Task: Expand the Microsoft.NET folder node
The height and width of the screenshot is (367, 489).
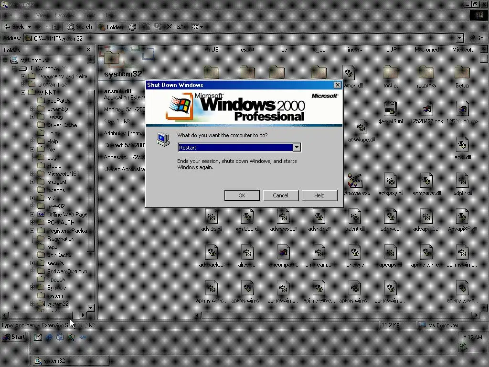Action: tap(32, 173)
